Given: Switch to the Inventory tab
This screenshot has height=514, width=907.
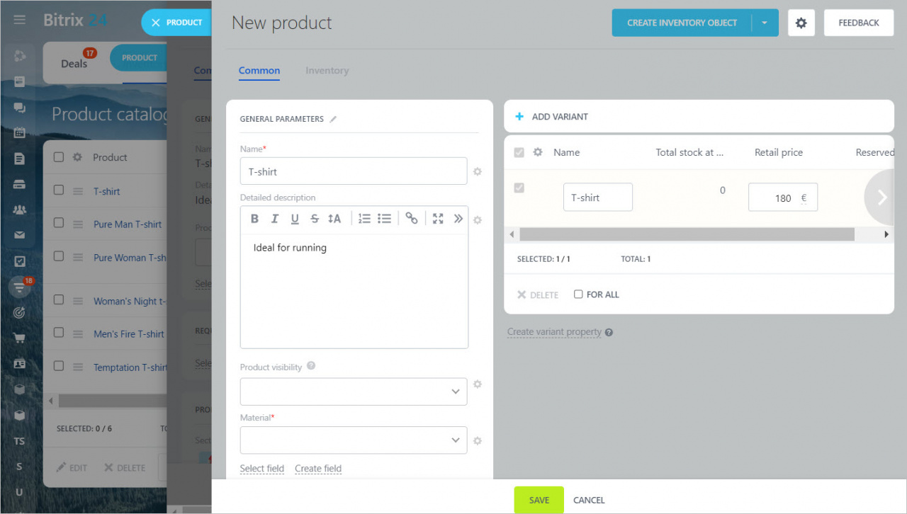Looking at the screenshot, I should click(x=327, y=71).
